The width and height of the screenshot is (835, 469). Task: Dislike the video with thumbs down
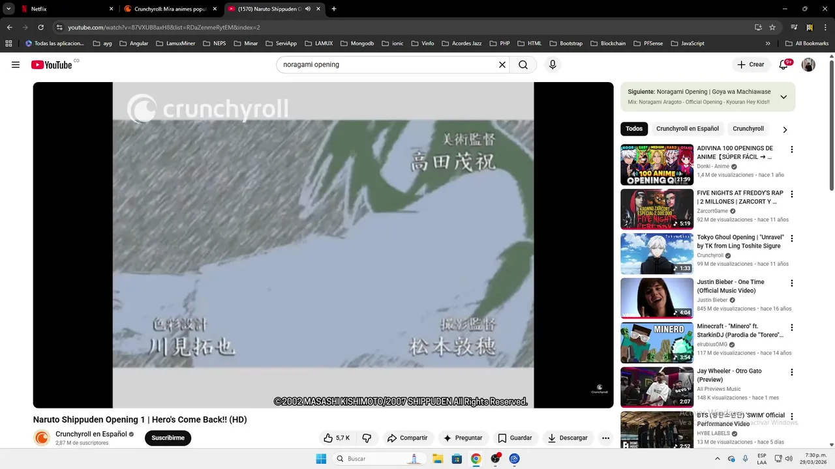tap(367, 438)
